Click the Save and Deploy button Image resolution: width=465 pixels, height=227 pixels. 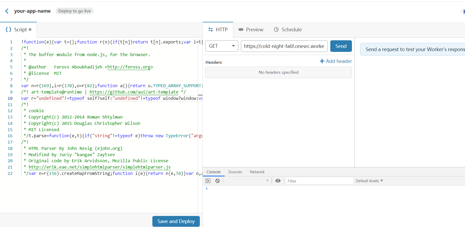pyautogui.click(x=176, y=221)
